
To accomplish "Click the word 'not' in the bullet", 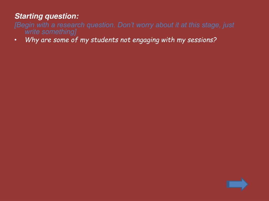I will pos(125,40).
